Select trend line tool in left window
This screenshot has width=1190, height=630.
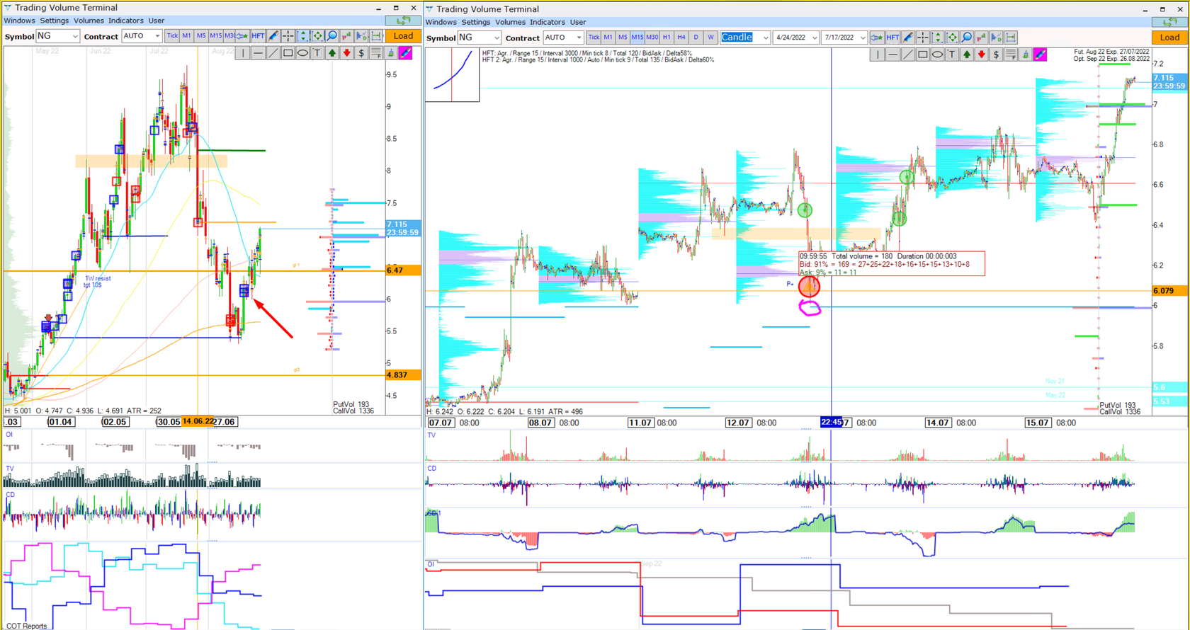[273, 53]
